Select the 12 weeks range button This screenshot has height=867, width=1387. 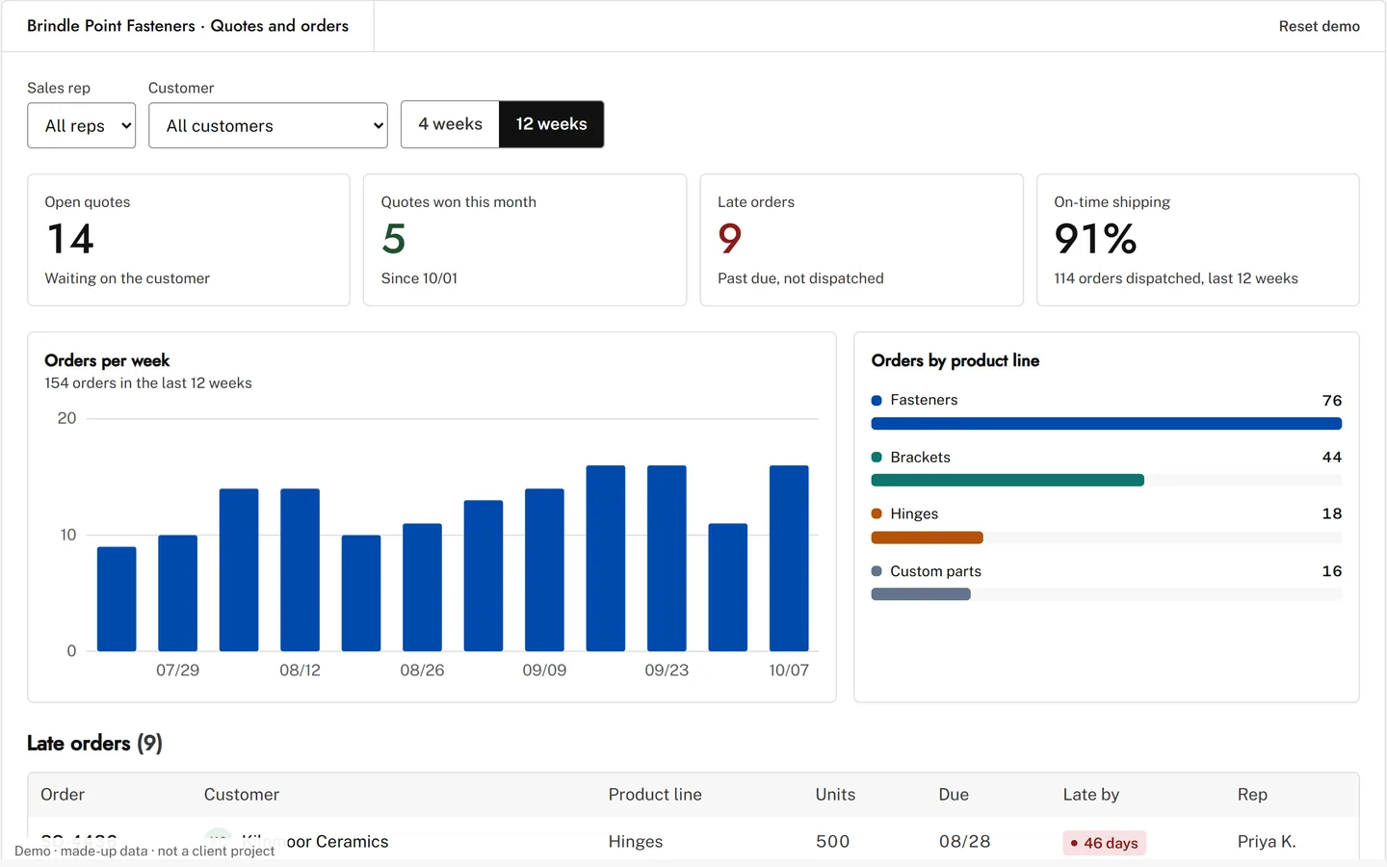(x=551, y=124)
